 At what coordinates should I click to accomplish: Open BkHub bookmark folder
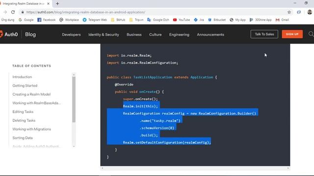(x=118, y=20)
